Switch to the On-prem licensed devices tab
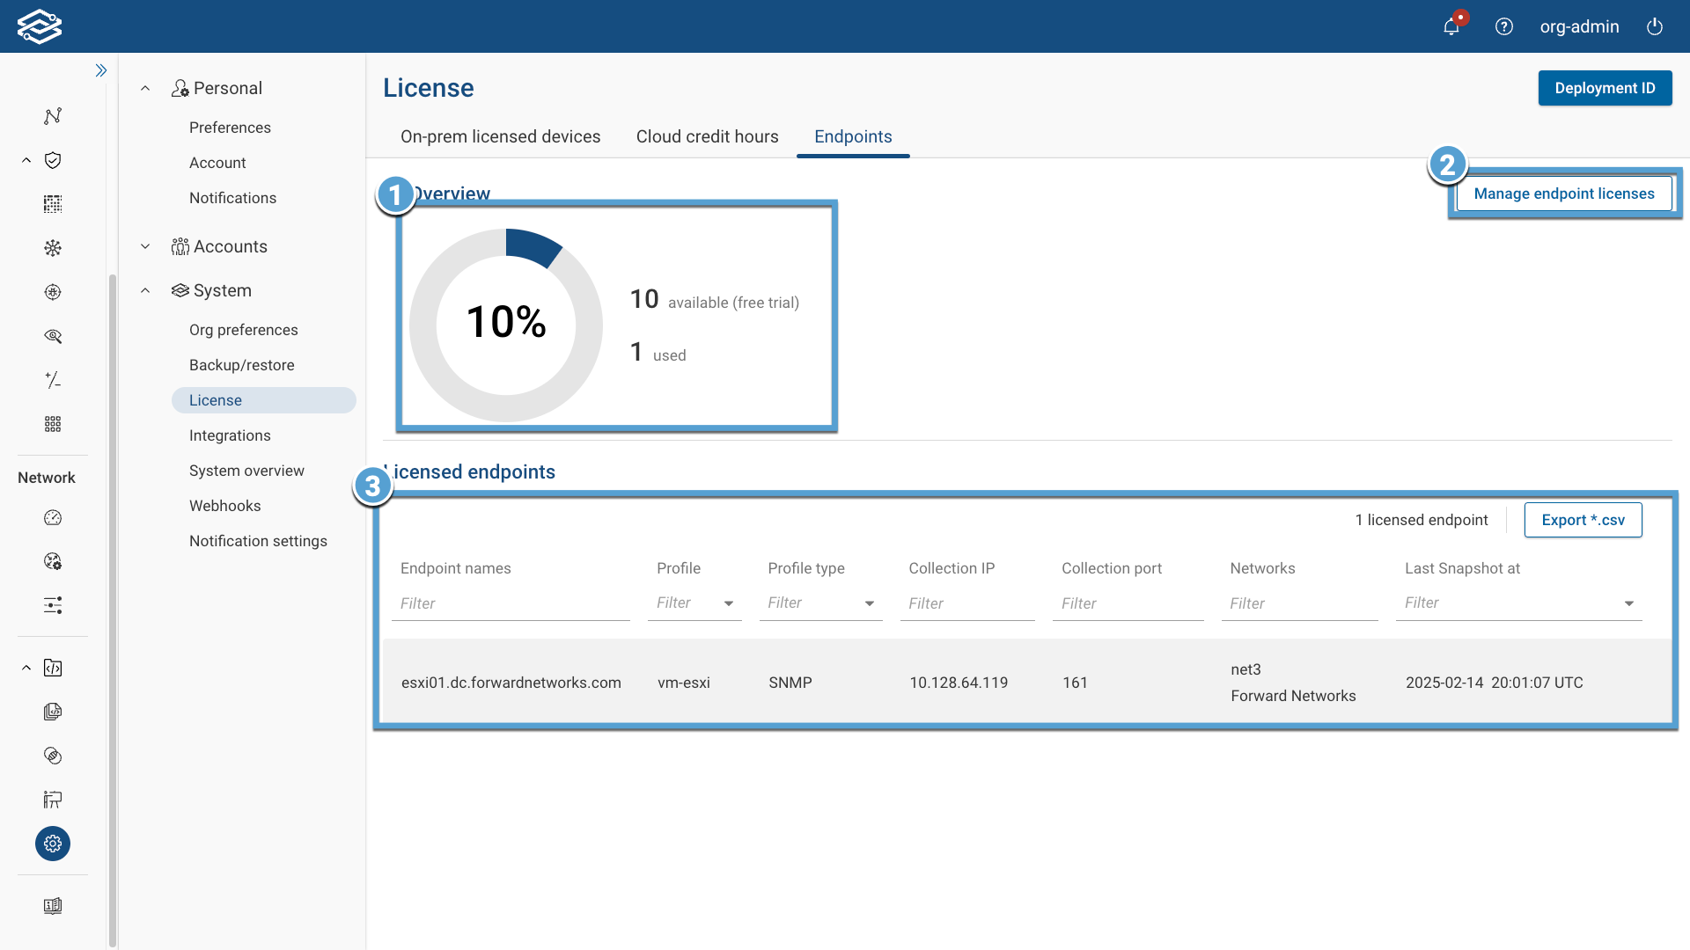The width and height of the screenshot is (1690, 950). pos(500,136)
